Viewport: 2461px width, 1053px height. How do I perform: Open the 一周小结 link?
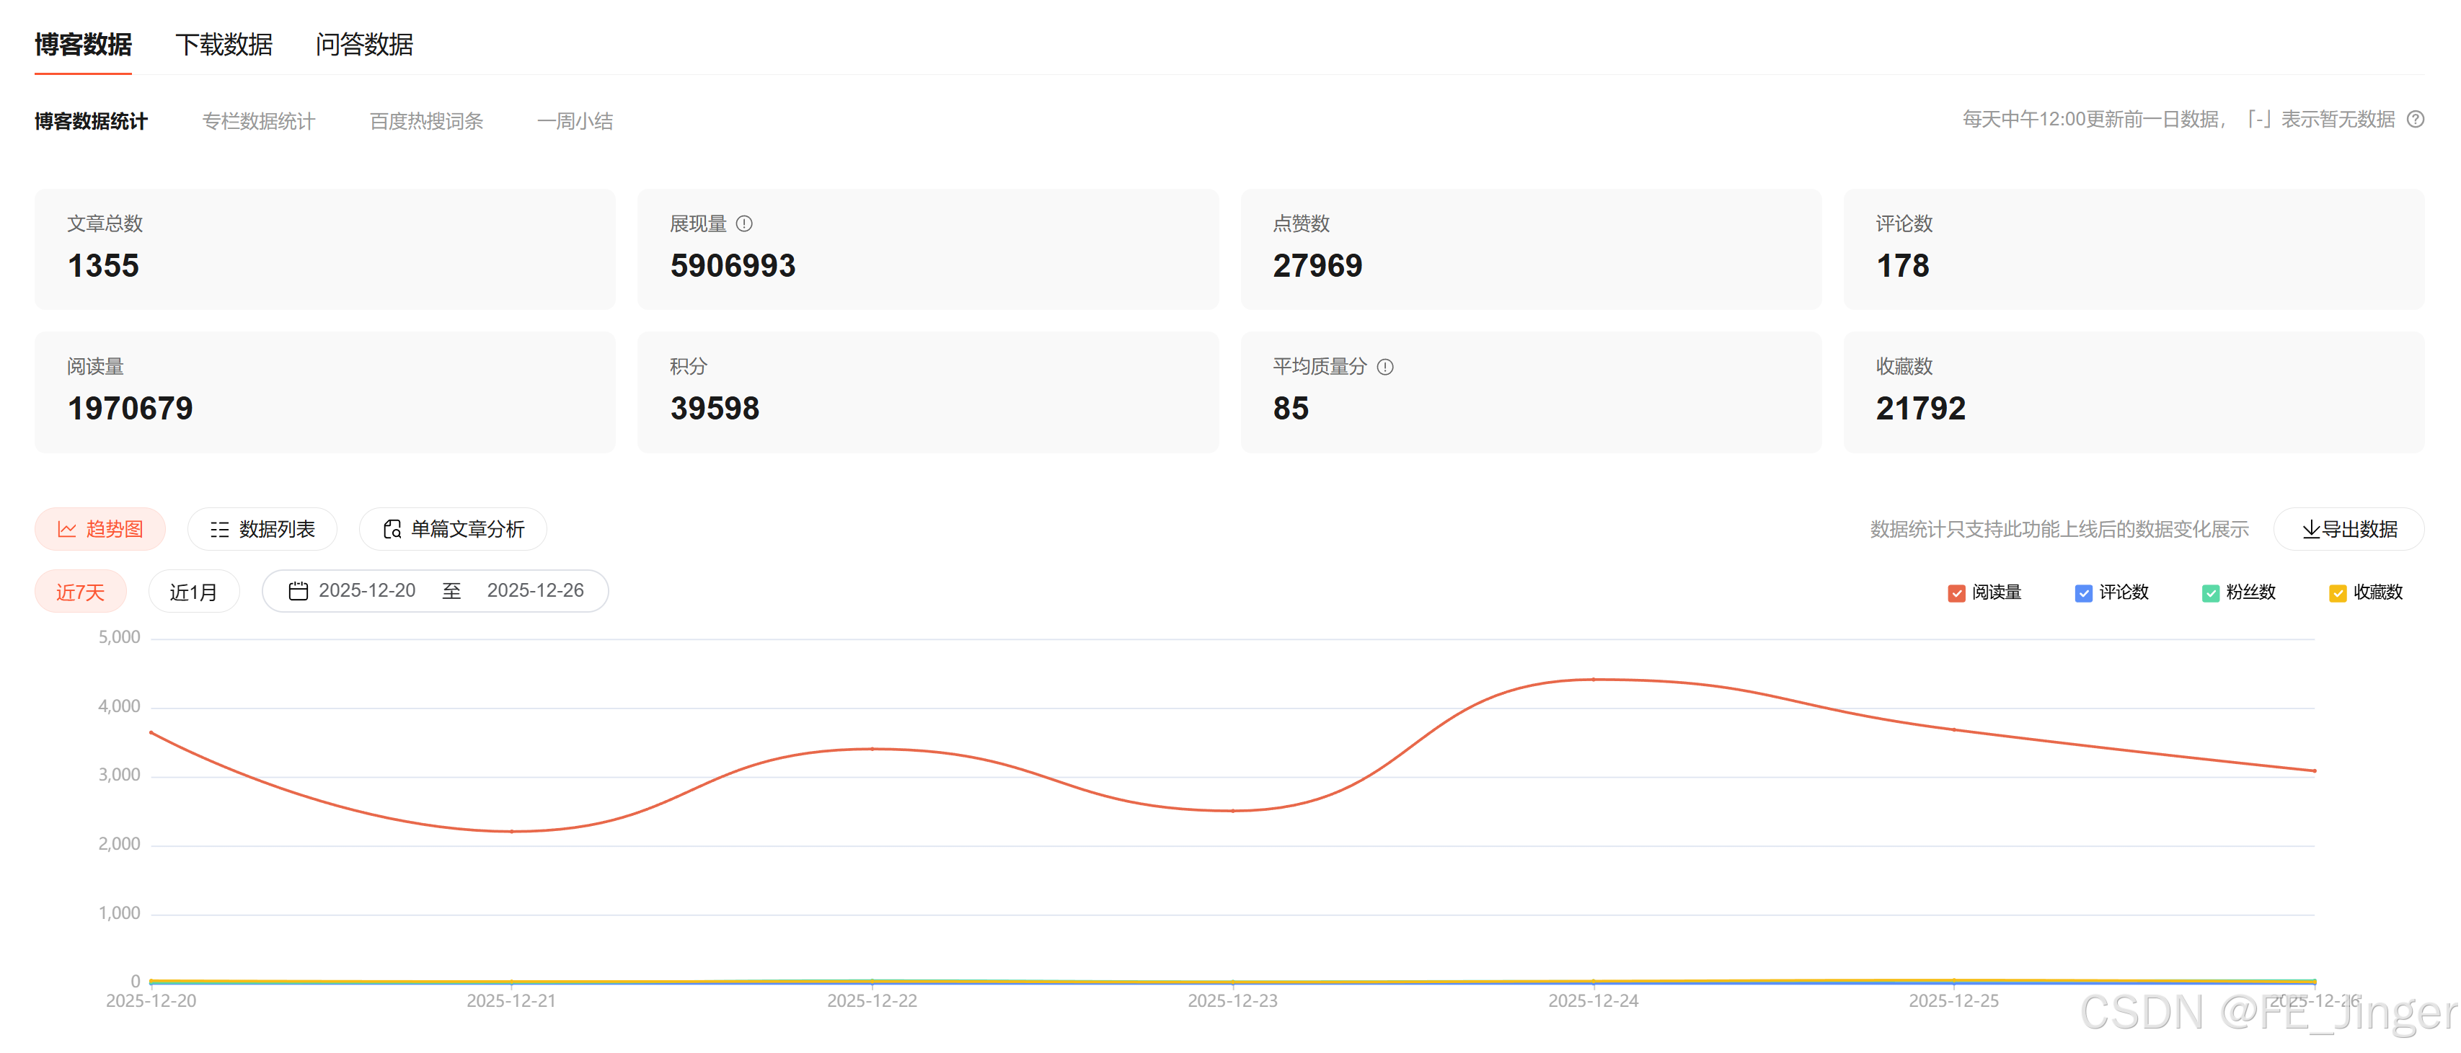coord(574,121)
